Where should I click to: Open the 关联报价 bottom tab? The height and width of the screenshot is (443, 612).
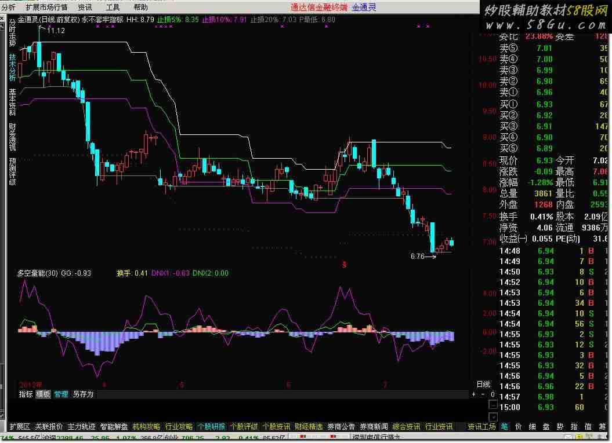pyautogui.click(x=49, y=427)
